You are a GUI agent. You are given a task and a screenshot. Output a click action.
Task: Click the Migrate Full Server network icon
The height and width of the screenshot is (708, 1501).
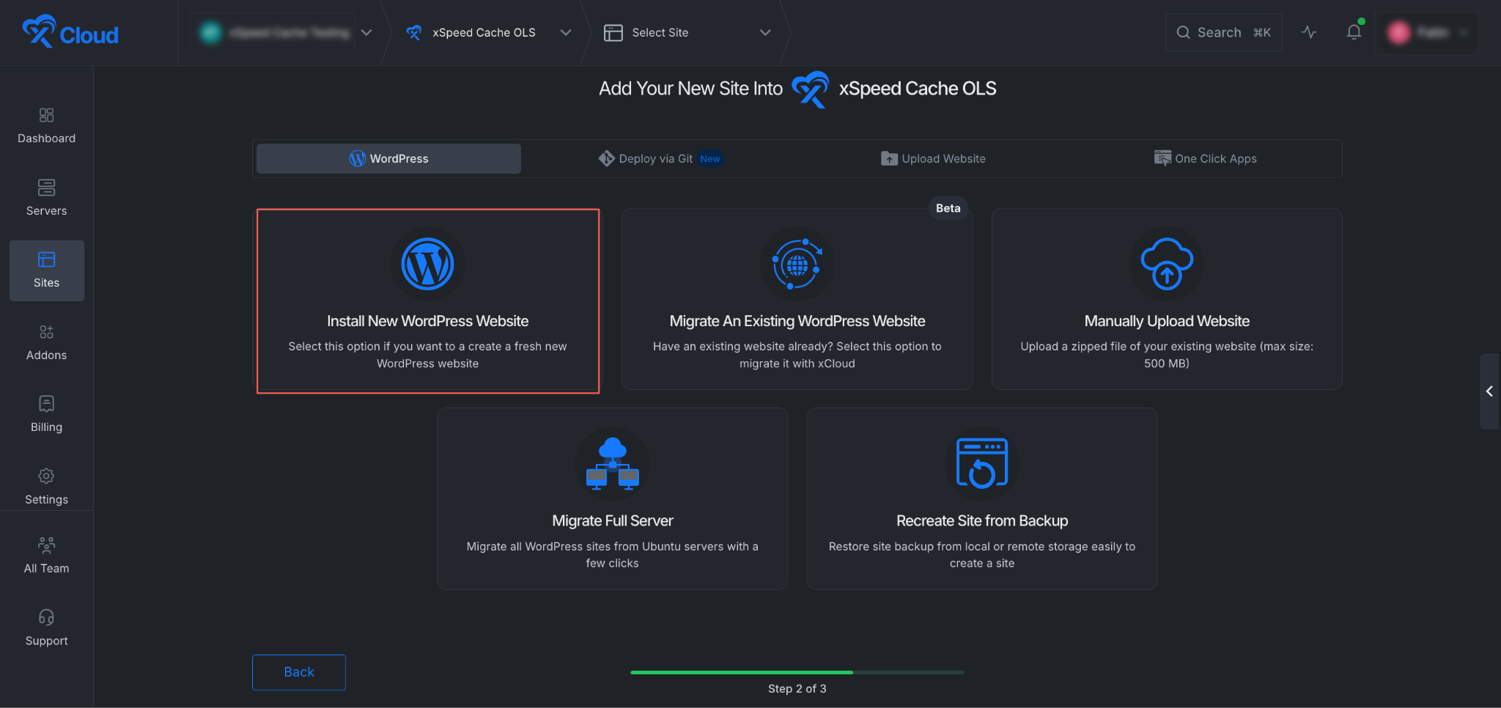pos(612,463)
